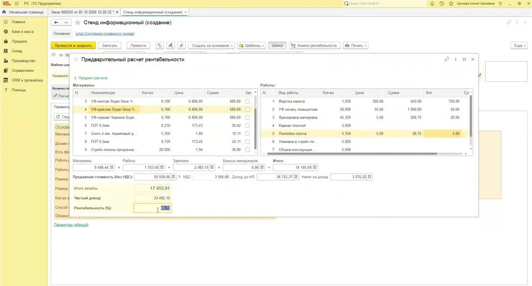Image resolution: width=532 pixels, height=286 pixels.
Task: Tick Зак checkbox for УФ-желтая Super Nova row
Action: (x=247, y=101)
